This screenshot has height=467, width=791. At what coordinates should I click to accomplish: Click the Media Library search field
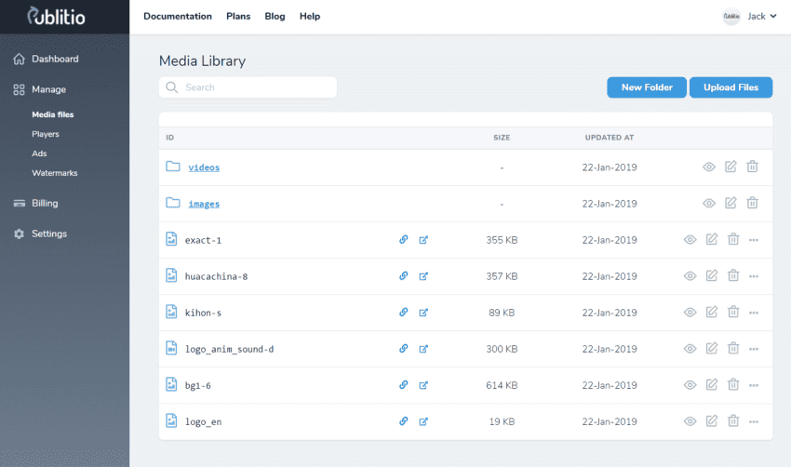coord(248,87)
